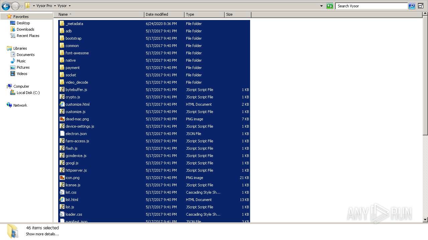Screen dimensions: 428x240
Task: Sort by the Type column header
Action: coord(204,14)
